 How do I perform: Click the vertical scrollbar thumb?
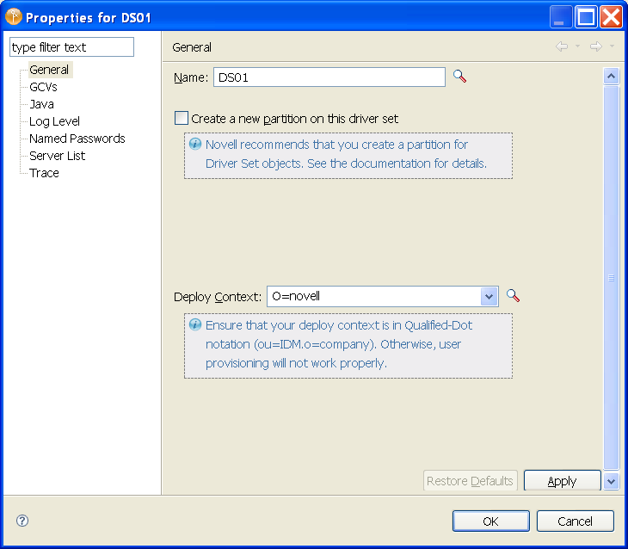pos(611,277)
